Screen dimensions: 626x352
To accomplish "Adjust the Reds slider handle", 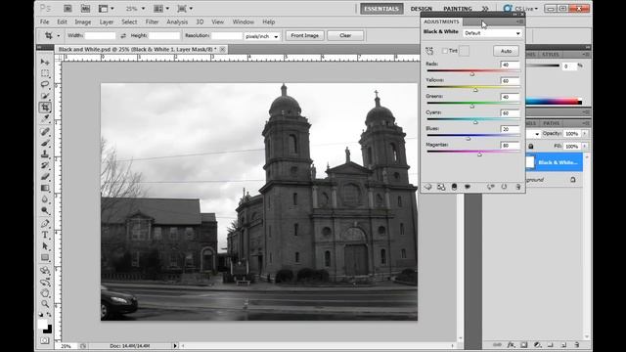I will (x=471, y=74).
